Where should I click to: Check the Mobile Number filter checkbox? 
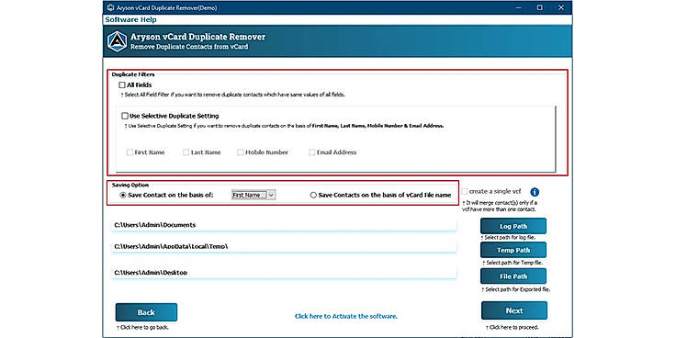pos(240,152)
